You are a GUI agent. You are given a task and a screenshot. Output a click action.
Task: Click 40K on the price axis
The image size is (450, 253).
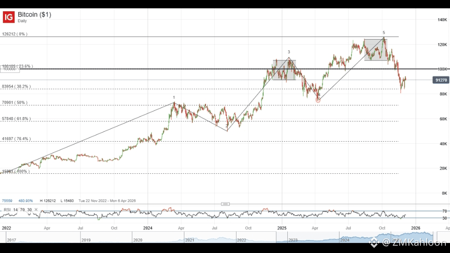click(443, 144)
